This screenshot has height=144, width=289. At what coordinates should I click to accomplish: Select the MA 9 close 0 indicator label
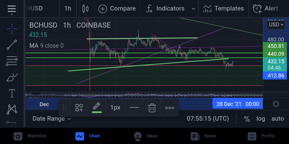point(46,46)
